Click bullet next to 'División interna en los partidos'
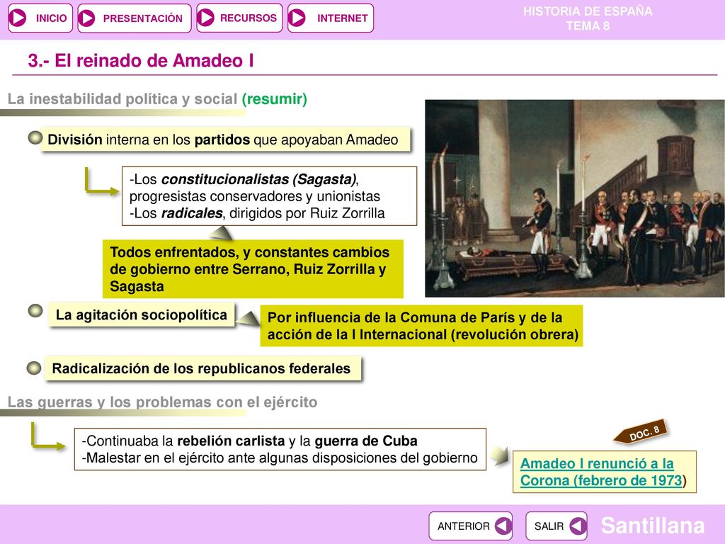The height and width of the screenshot is (544, 725). (x=35, y=137)
